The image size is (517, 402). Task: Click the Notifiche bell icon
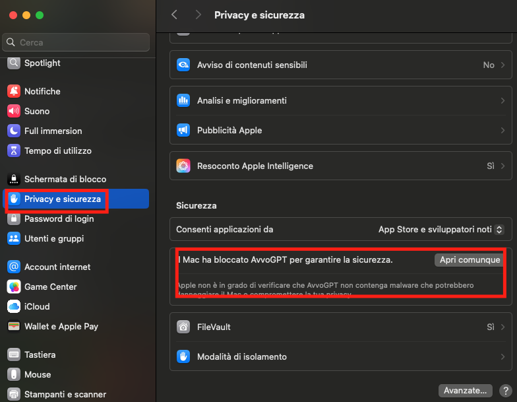tap(14, 91)
